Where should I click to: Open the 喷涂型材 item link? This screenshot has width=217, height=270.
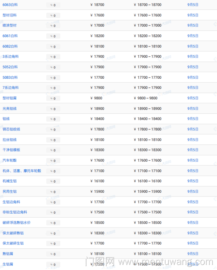pos(9,25)
